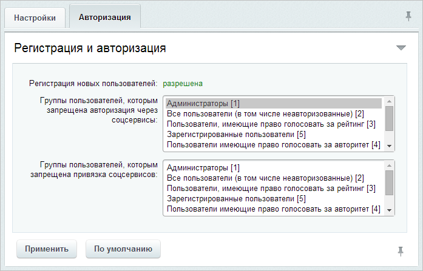Switch to the Настройки tab
The width and height of the screenshot is (423, 271).
pyautogui.click(x=35, y=18)
